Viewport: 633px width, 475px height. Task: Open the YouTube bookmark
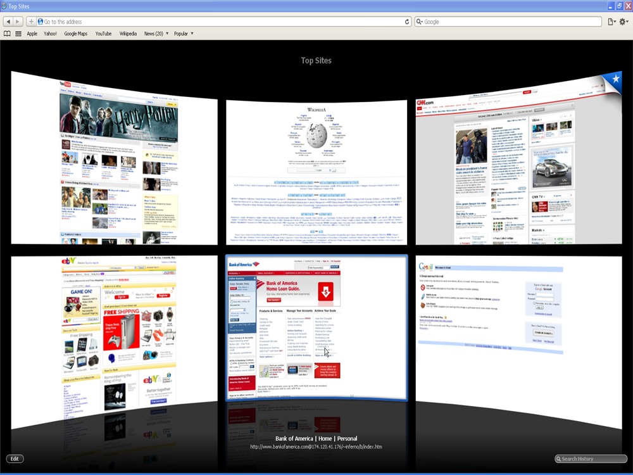[103, 34]
